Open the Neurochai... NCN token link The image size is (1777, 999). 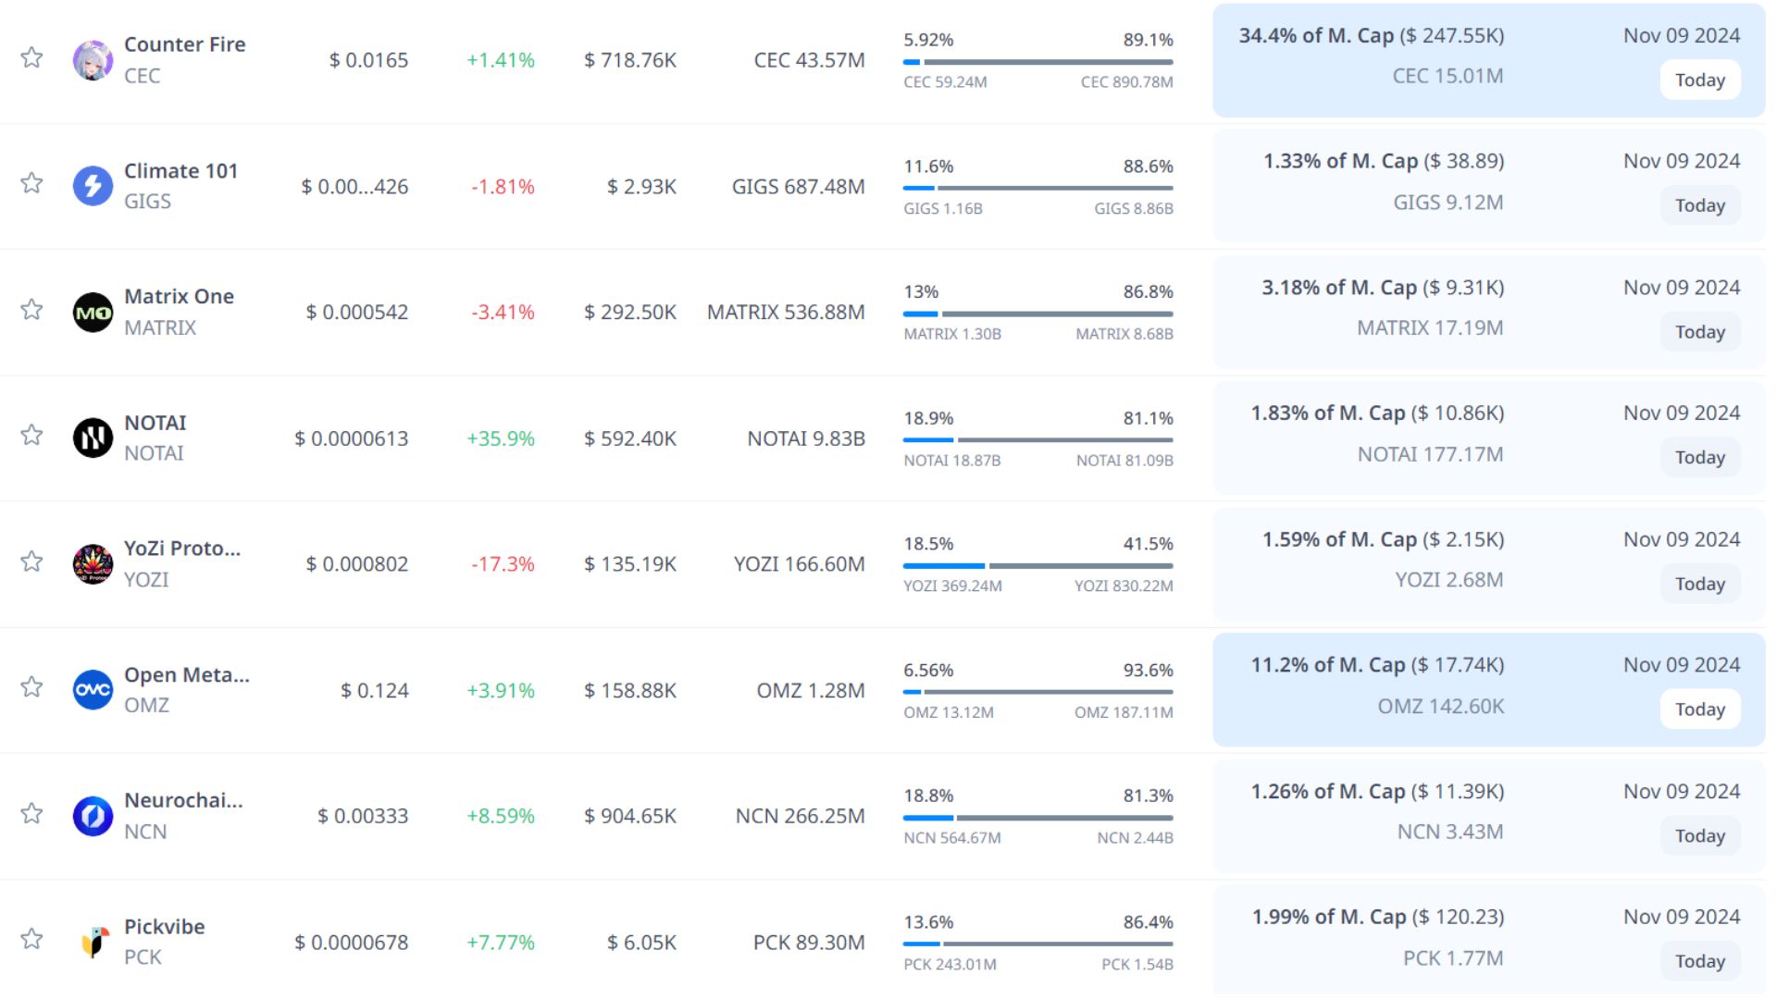click(183, 801)
